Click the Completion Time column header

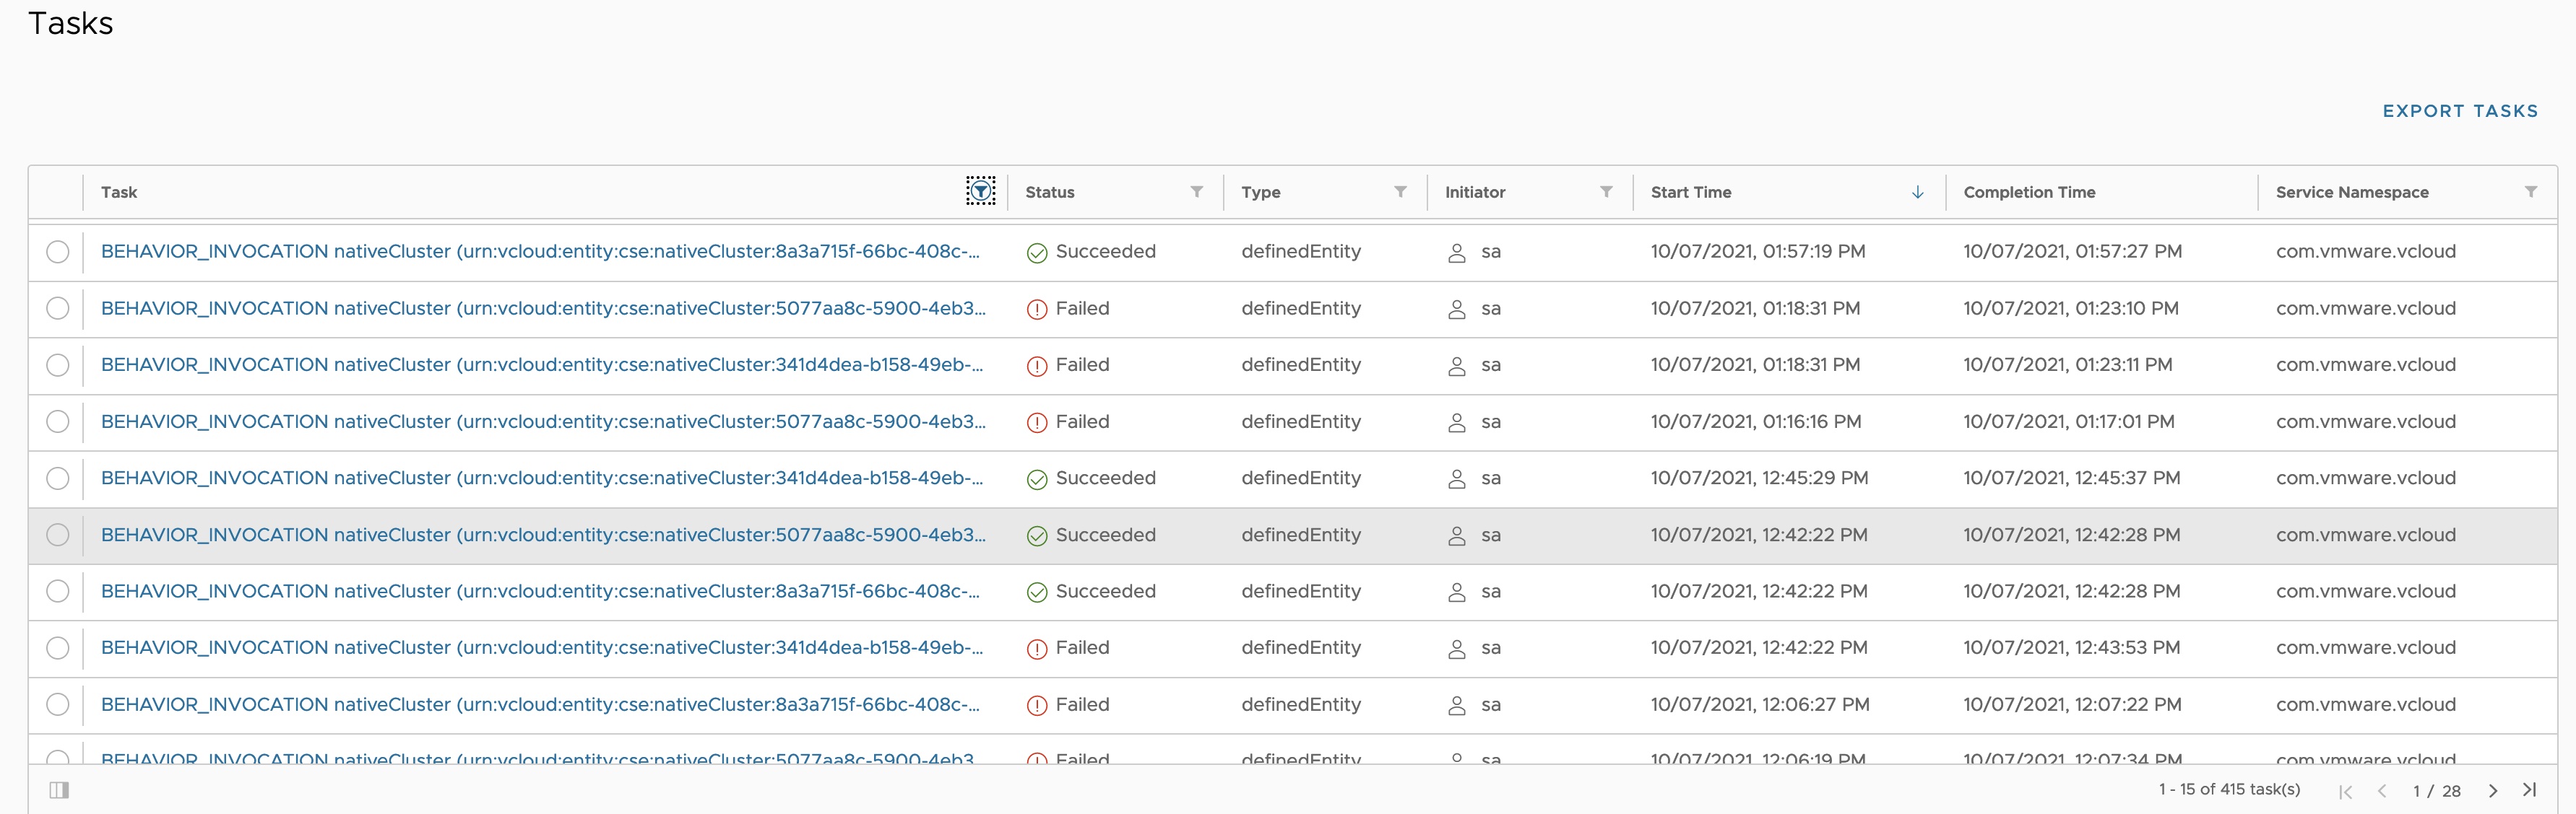2028,192
